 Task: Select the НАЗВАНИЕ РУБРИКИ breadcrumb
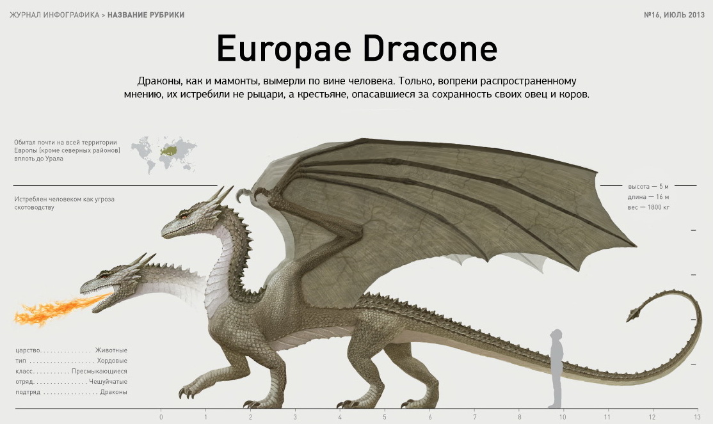146,15
